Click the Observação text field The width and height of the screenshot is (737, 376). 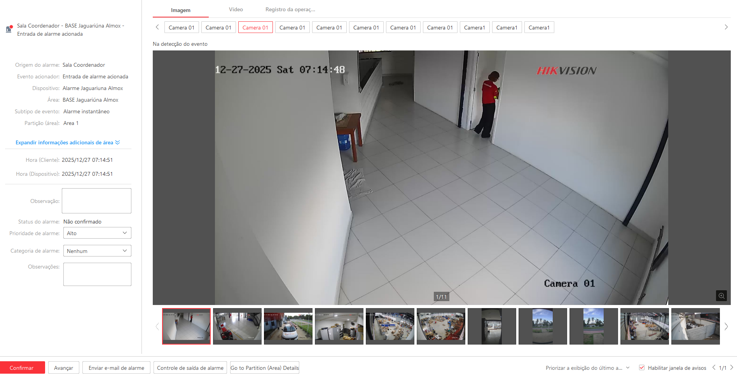(96, 201)
